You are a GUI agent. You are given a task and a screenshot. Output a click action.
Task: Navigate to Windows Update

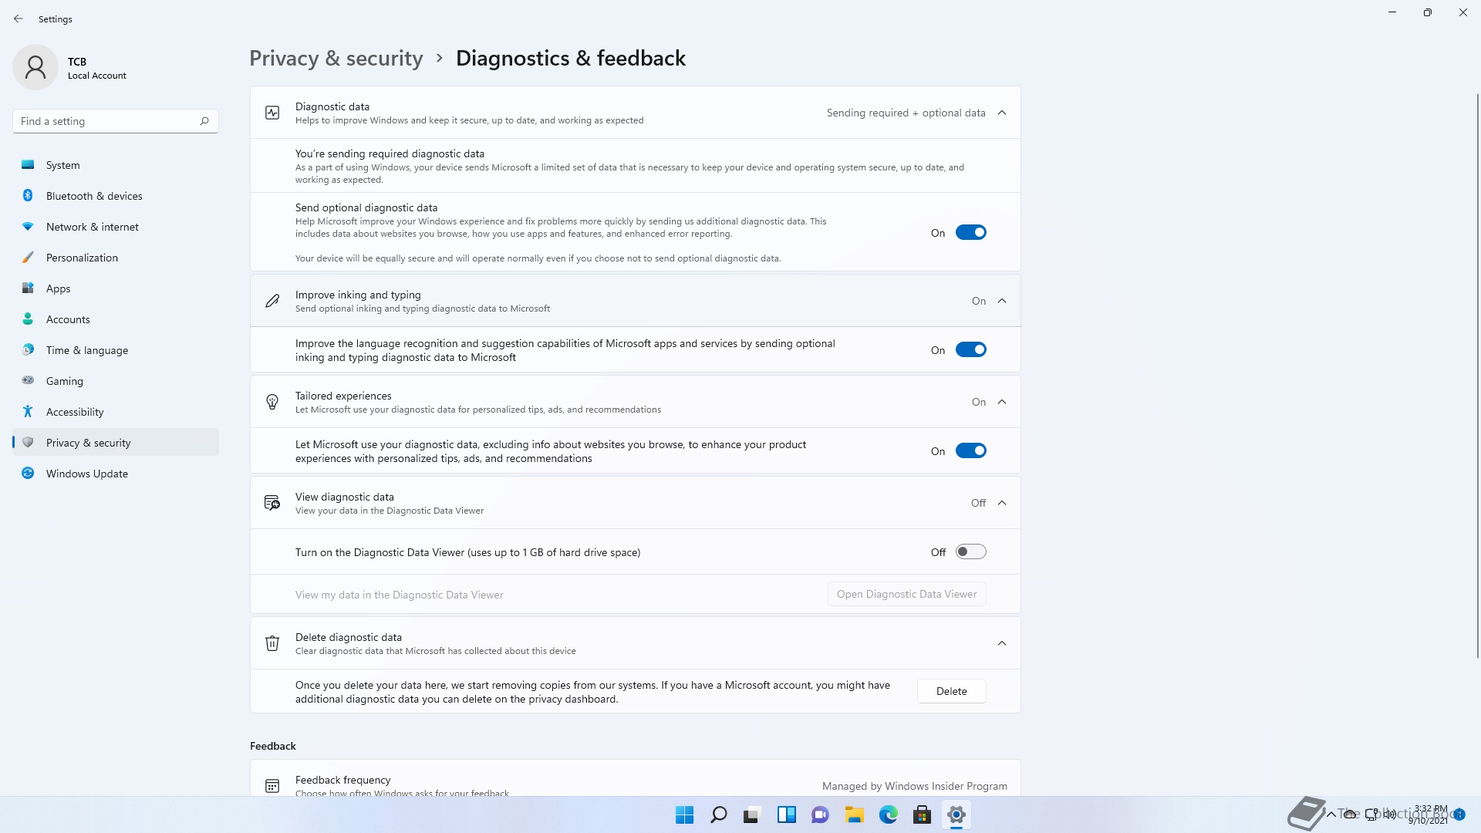(x=116, y=474)
